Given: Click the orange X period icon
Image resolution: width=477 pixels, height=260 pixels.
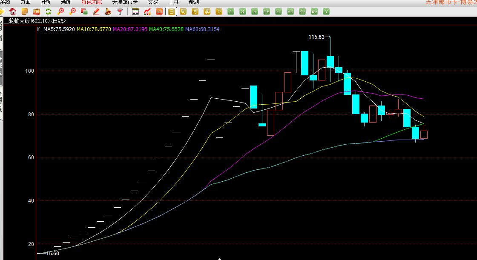Looking at the screenshot, I should (x=219, y=11).
